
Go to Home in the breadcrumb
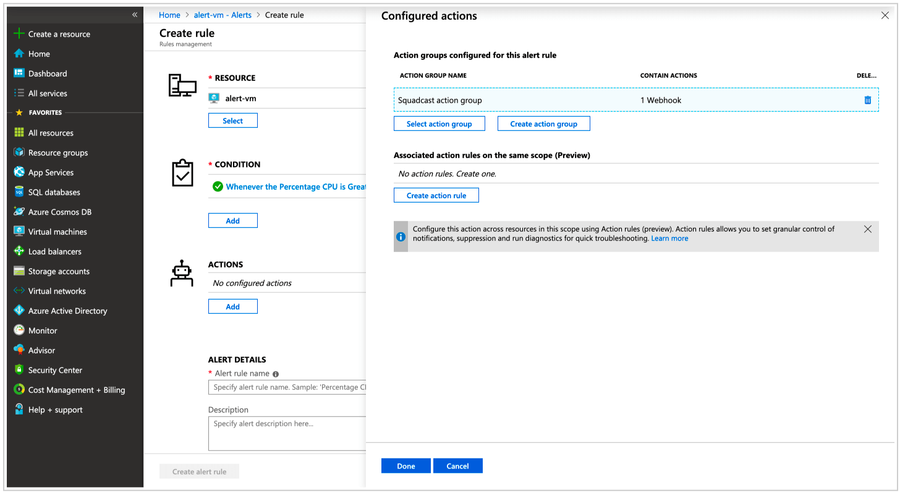(169, 15)
